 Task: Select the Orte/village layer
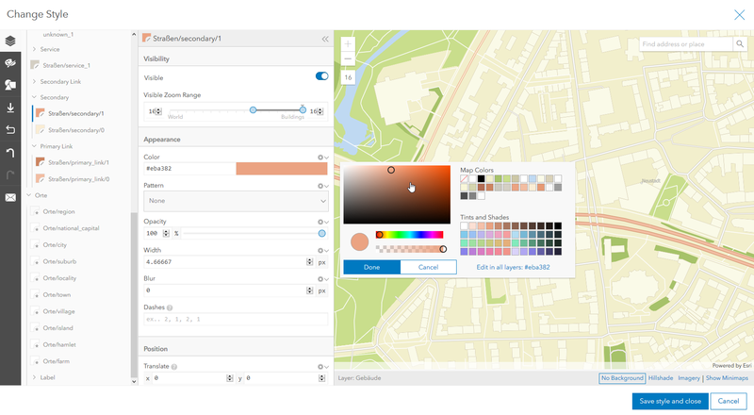[x=58, y=310]
